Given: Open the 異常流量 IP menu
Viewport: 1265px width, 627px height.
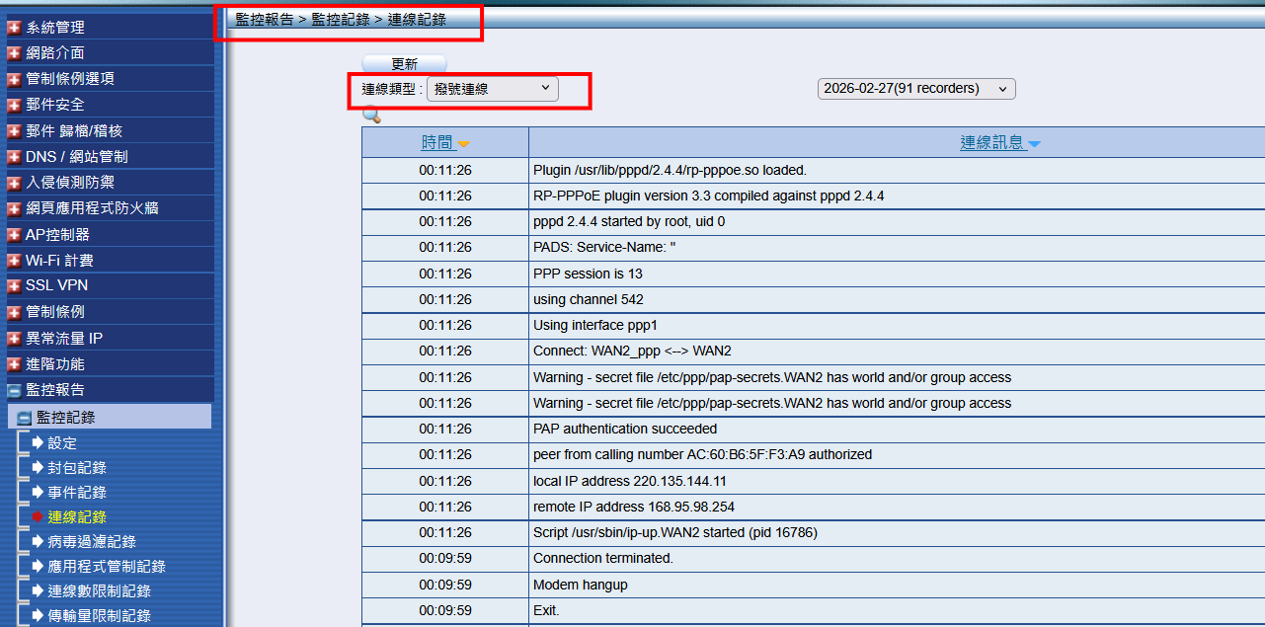Looking at the screenshot, I should point(64,338).
